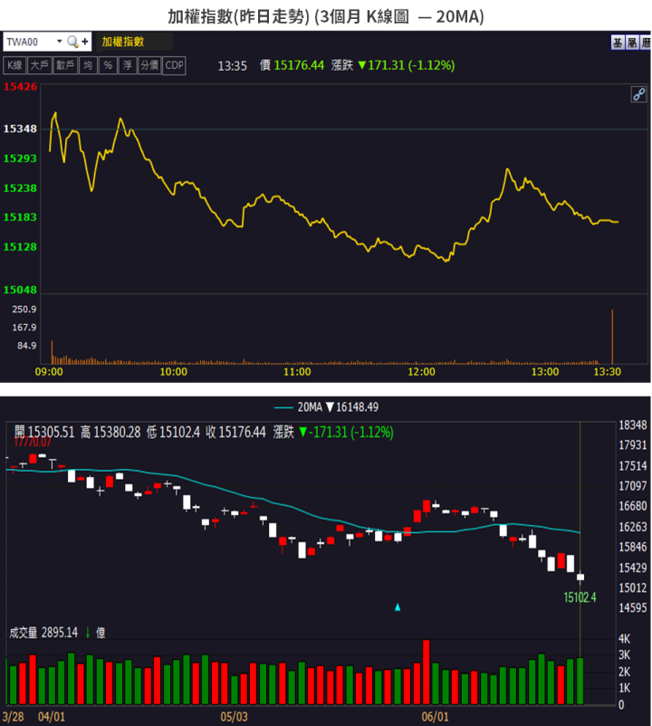Click the 15426 upper limit price label
The image size is (652, 726).
20,87
